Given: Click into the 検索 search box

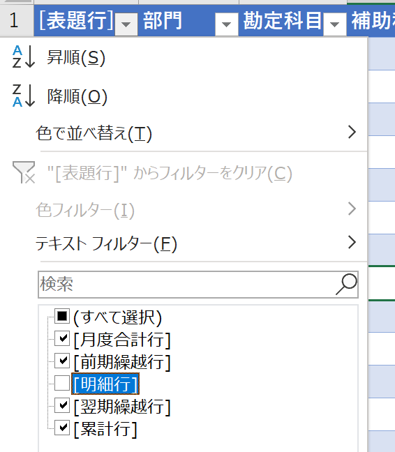Looking at the screenshot, I should pos(198,285).
